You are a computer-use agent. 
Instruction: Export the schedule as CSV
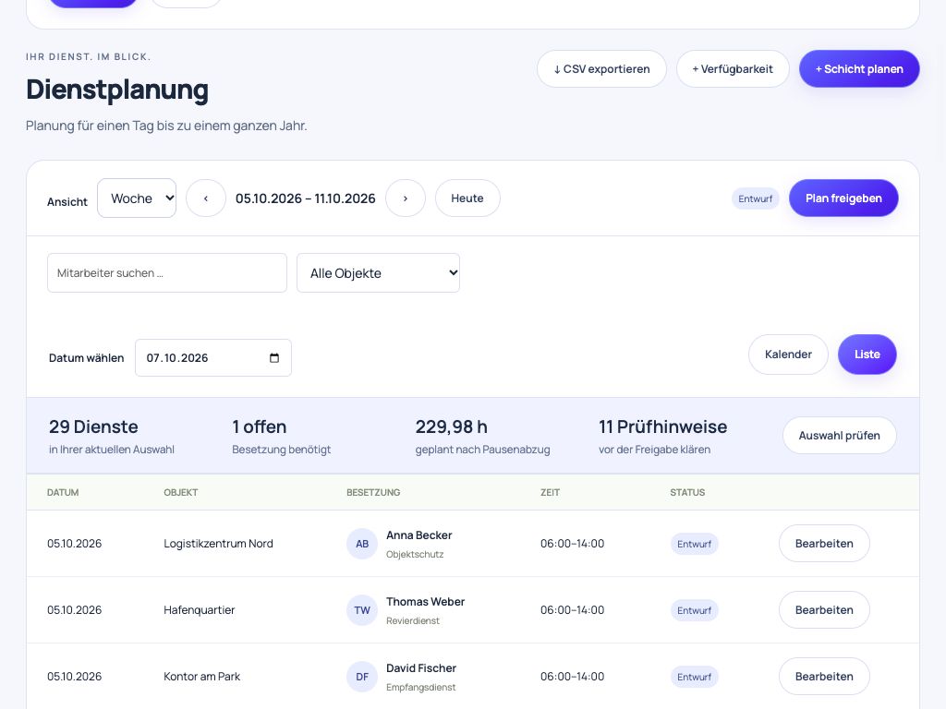pos(601,68)
